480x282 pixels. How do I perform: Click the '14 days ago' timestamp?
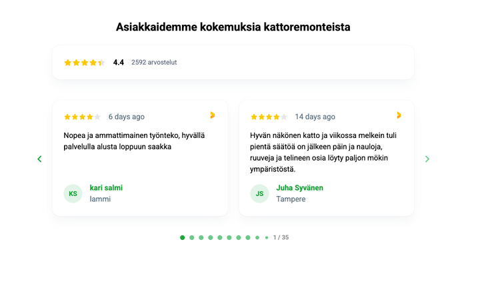(x=315, y=117)
